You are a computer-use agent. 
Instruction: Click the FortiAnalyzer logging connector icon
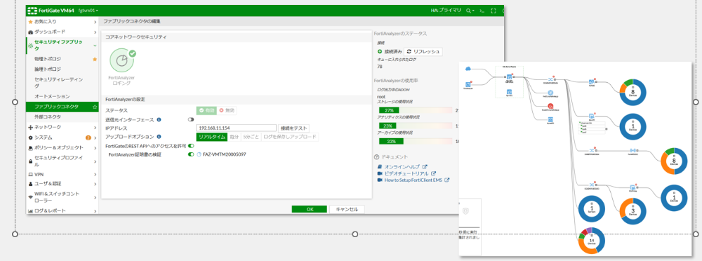click(121, 61)
